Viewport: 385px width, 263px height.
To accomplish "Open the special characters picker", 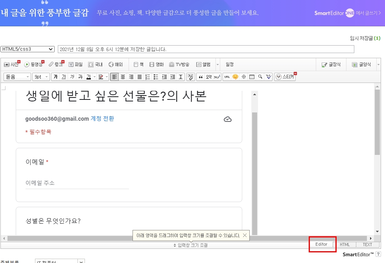I will [x=243, y=77].
